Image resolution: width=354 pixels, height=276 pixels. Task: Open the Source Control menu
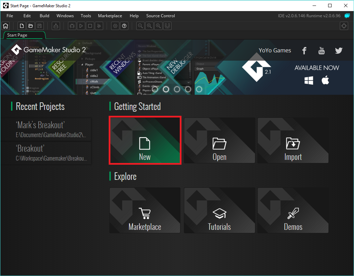(160, 16)
